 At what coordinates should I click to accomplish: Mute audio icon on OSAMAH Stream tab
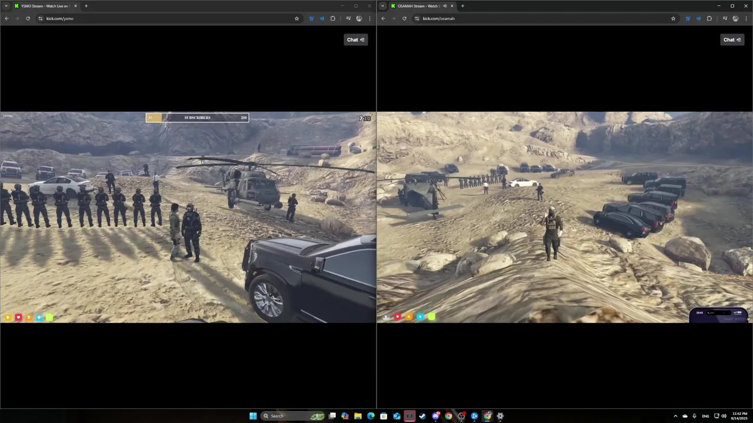coord(445,6)
